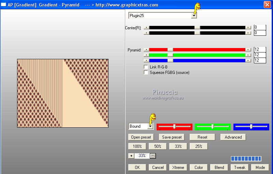Click the 33% zoom readout field
273x174 pixels.
point(142,156)
